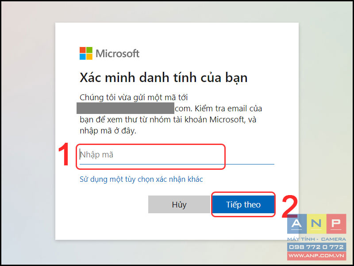Click the red square of Microsoft logo
Viewport: 354px width, 266px height.
pyautogui.click(x=83, y=50)
